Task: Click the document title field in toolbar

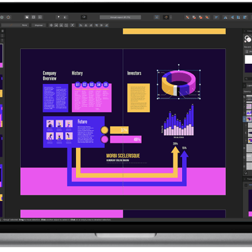Action: tap(120, 17)
